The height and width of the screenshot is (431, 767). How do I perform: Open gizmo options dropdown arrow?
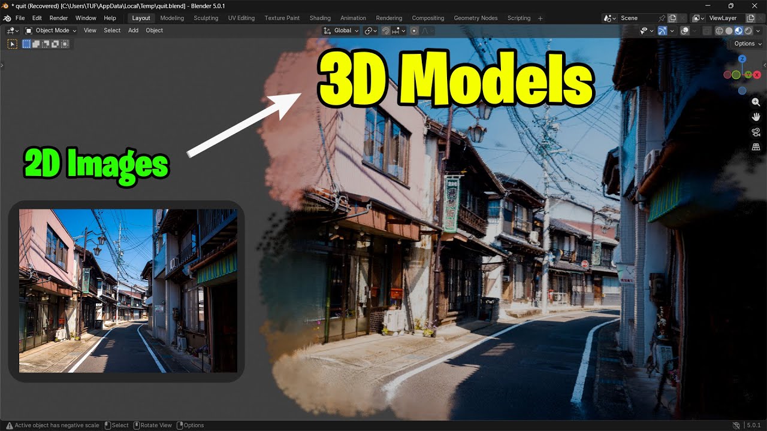click(x=672, y=31)
